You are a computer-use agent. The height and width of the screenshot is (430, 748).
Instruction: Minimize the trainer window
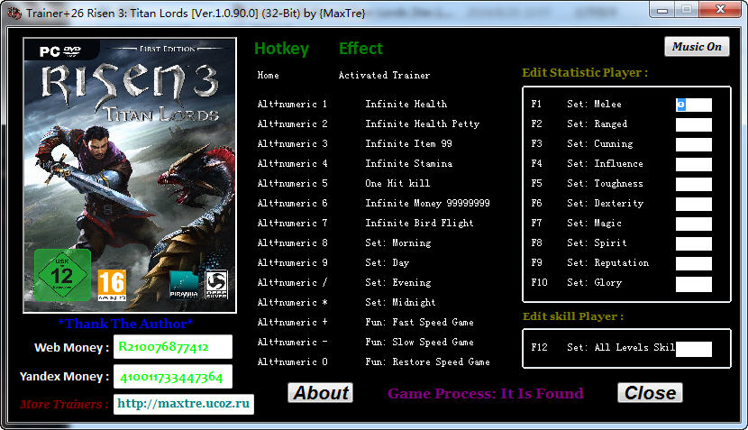[x=662, y=10]
